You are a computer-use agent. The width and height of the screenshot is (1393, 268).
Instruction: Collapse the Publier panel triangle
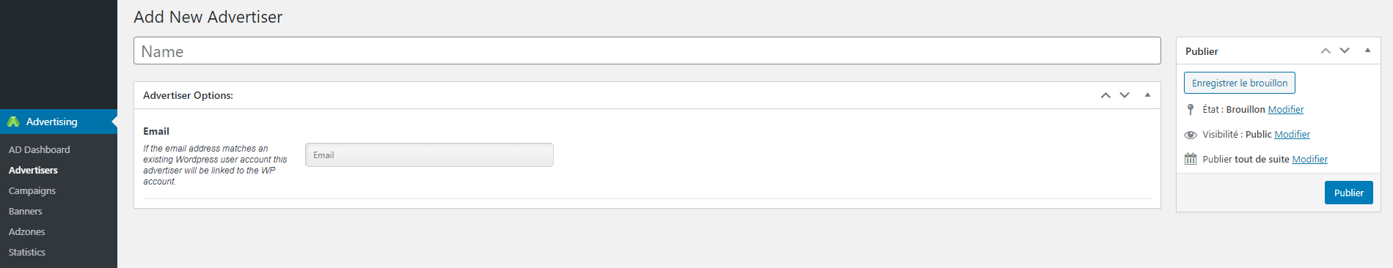(1367, 50)
